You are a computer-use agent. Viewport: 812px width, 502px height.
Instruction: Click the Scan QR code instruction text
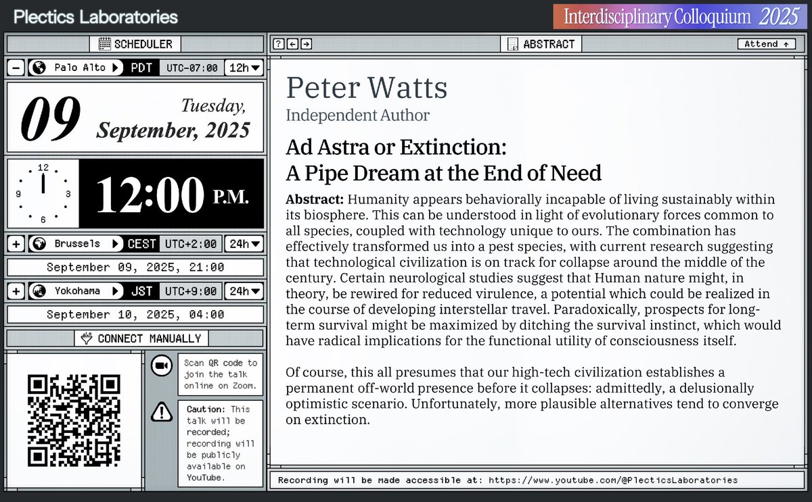coord(221,374)
